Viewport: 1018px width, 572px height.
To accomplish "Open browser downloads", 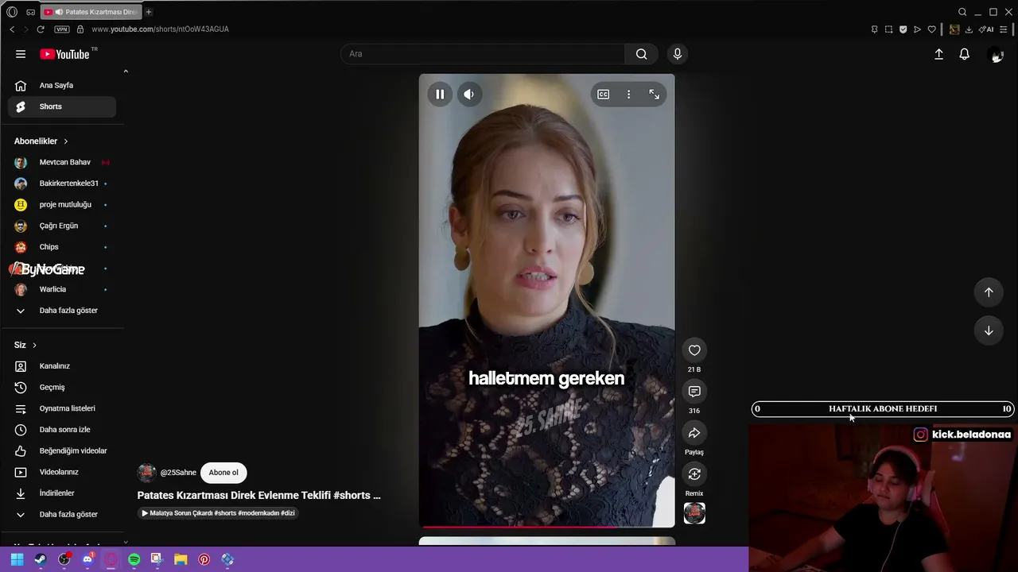I will point(969,29).
